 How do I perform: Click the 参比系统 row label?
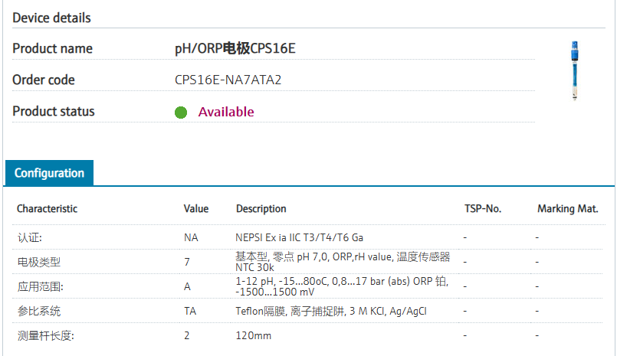pyautogui.click(x=39, y=312)
